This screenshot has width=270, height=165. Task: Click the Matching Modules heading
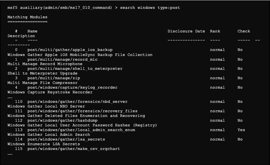click(x=27, y=17)
